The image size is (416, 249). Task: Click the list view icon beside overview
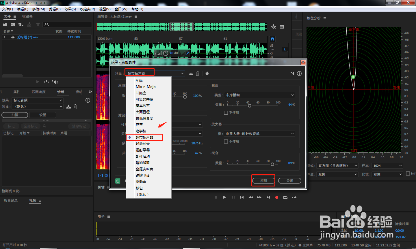[282, 27]
